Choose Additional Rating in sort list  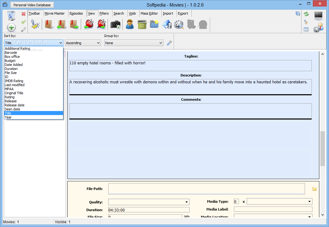(34, 49)
